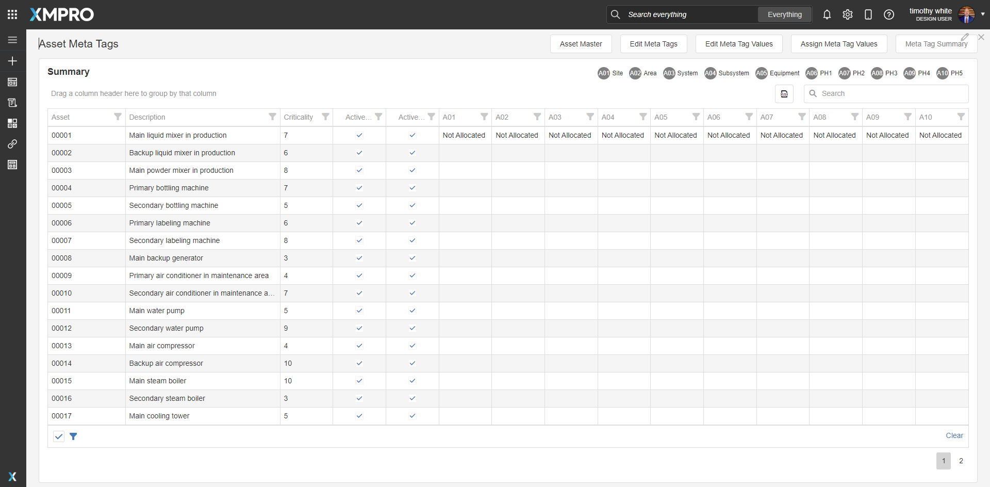
Task: Click timothy white user name
Action: pos(931,11)
